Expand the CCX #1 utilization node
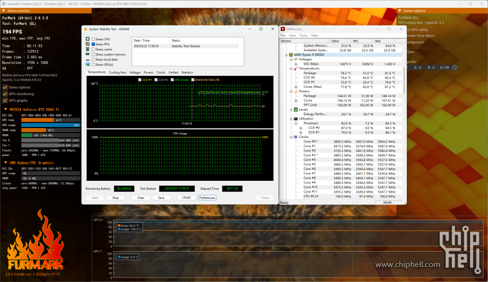 point(301,133)
